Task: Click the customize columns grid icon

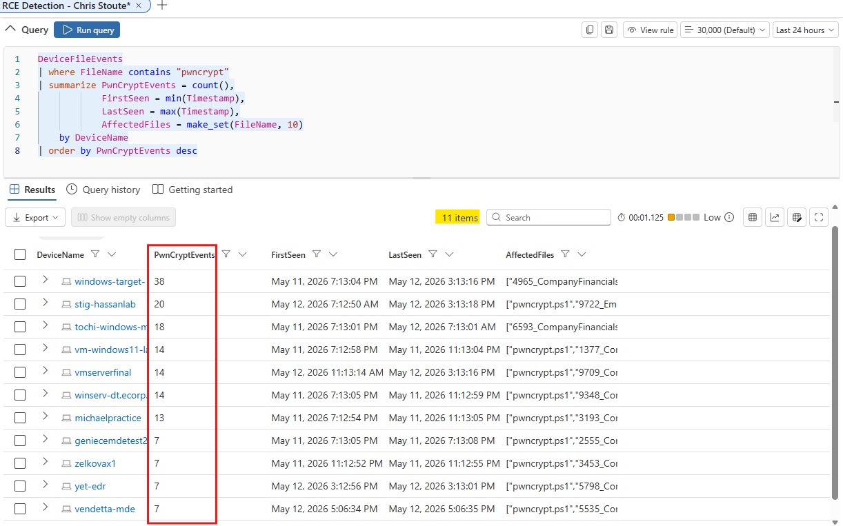Action: click(753, 217)
